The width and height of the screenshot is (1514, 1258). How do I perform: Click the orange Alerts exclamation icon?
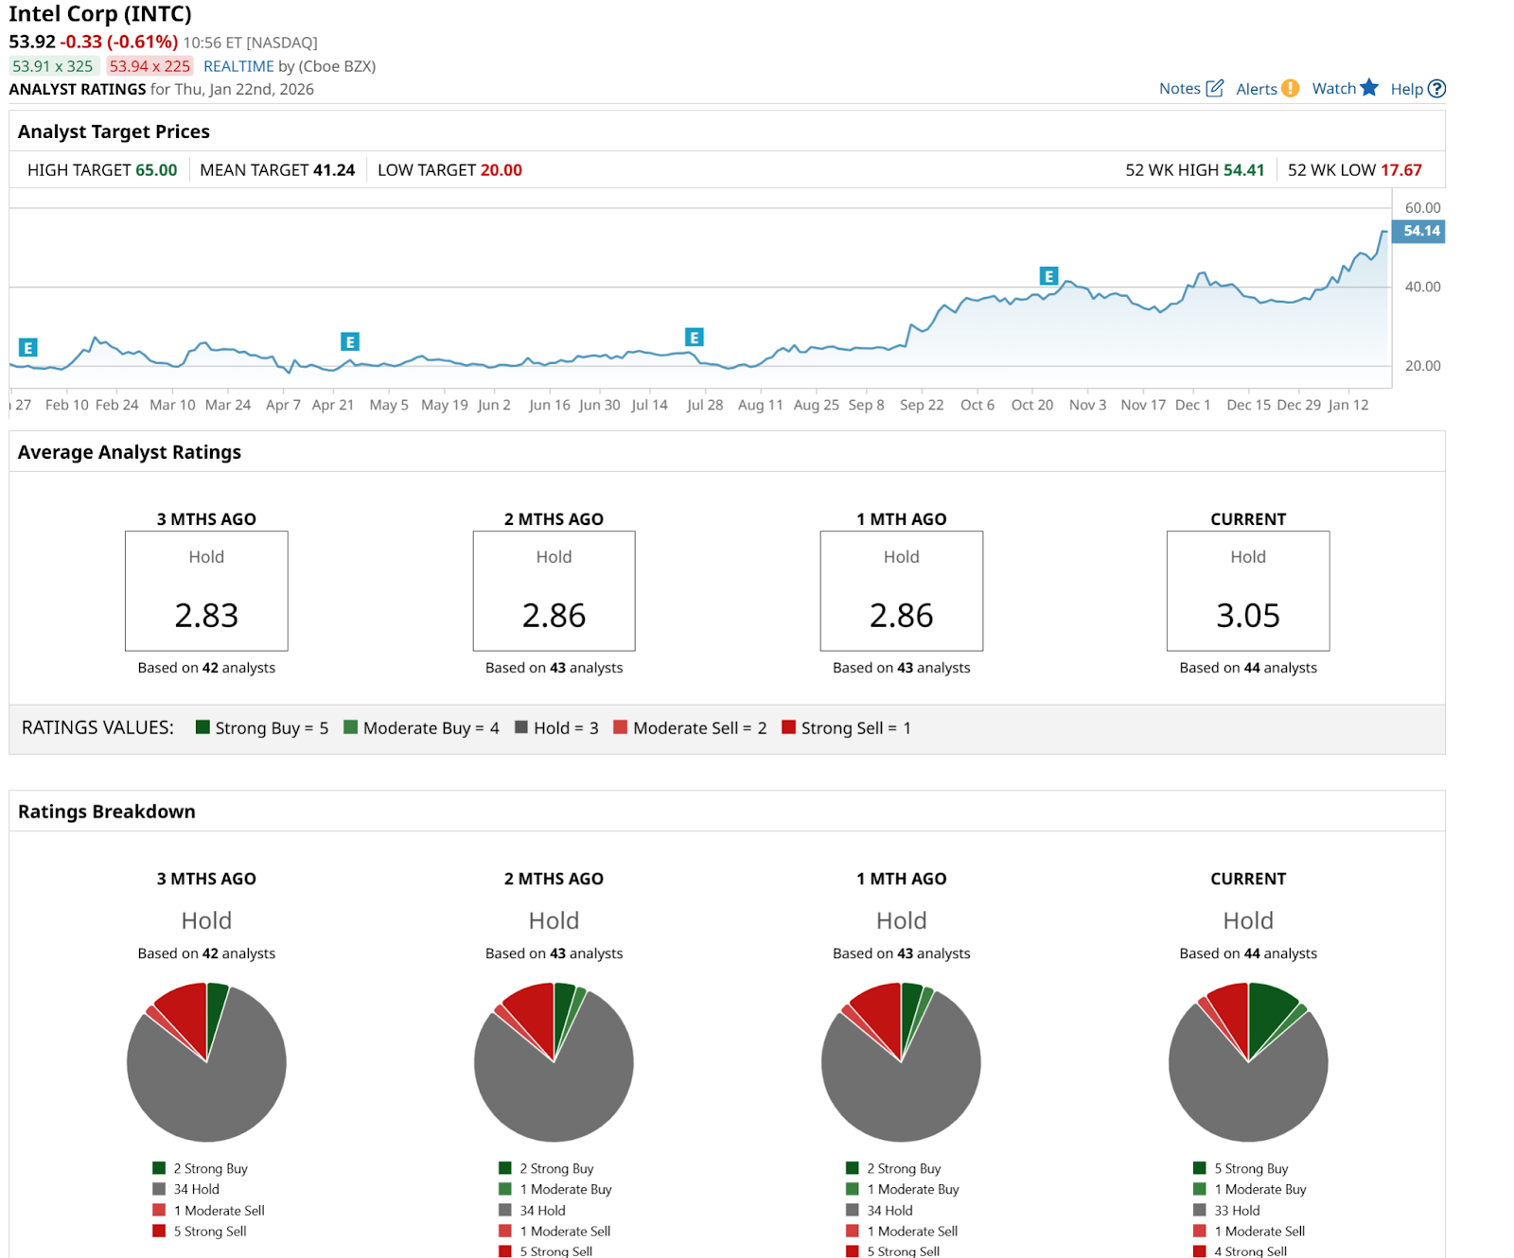click(1291, 88)
